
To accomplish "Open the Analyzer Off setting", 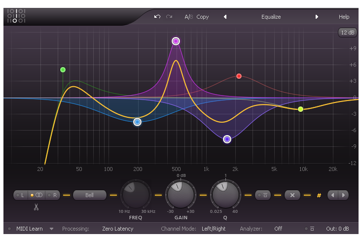I will 278,229.
